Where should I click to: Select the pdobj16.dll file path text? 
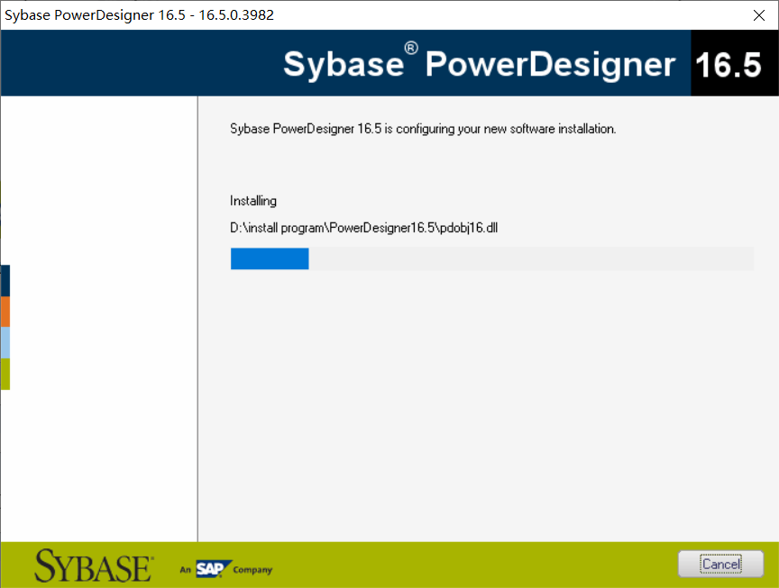coord(363,228)
